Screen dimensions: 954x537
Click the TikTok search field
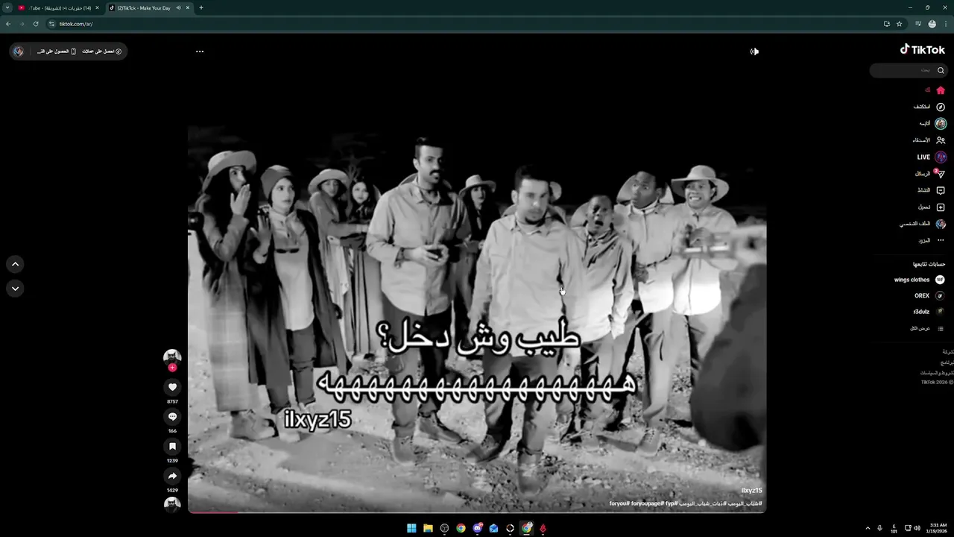coord(908,70)
